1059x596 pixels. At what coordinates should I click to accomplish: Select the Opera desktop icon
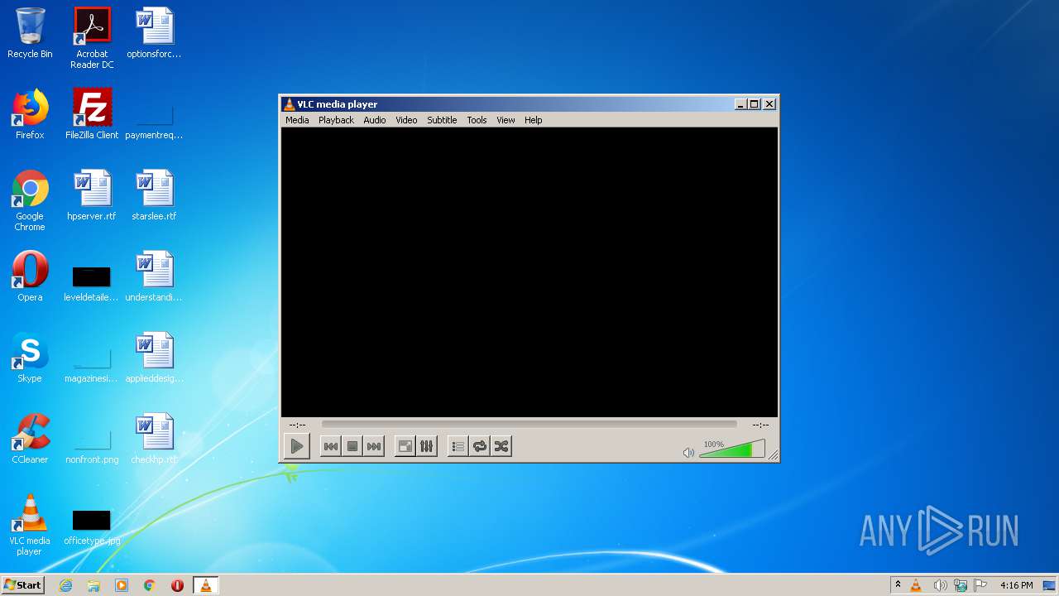point(30,276)
